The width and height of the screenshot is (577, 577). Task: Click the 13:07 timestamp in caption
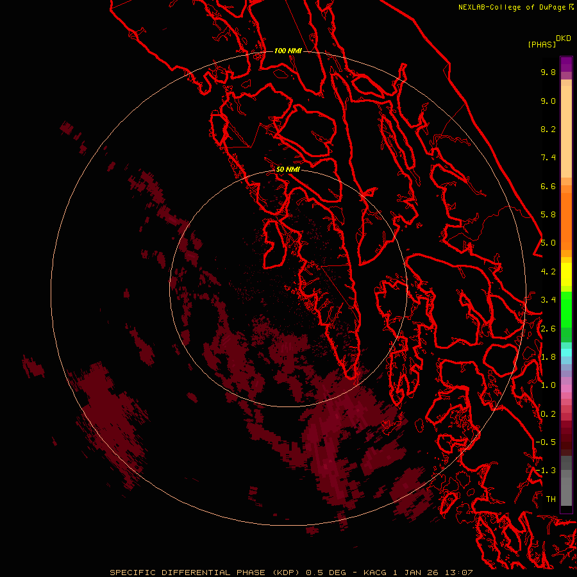coord(458,573)
